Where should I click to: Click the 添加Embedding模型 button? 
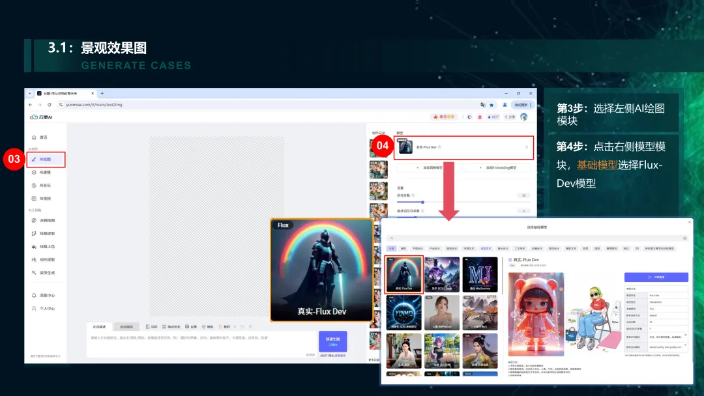(x=498, y=168)
